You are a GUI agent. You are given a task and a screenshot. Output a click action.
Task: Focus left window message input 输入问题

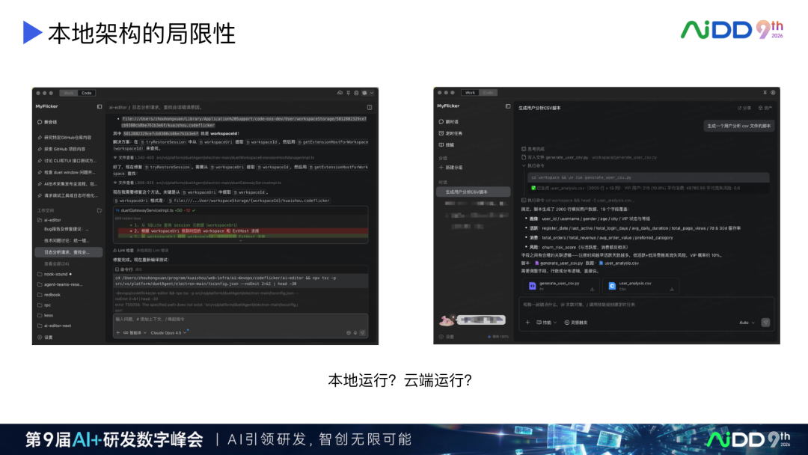pos(241,320)
